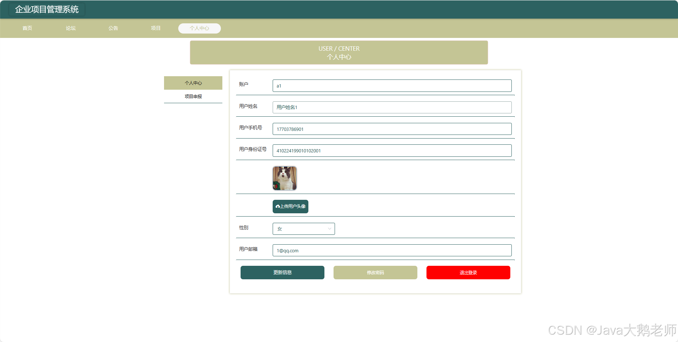This screenshot has height=342, width=678.
Task: Click the 账户 field label
Action: pos(243,84)
